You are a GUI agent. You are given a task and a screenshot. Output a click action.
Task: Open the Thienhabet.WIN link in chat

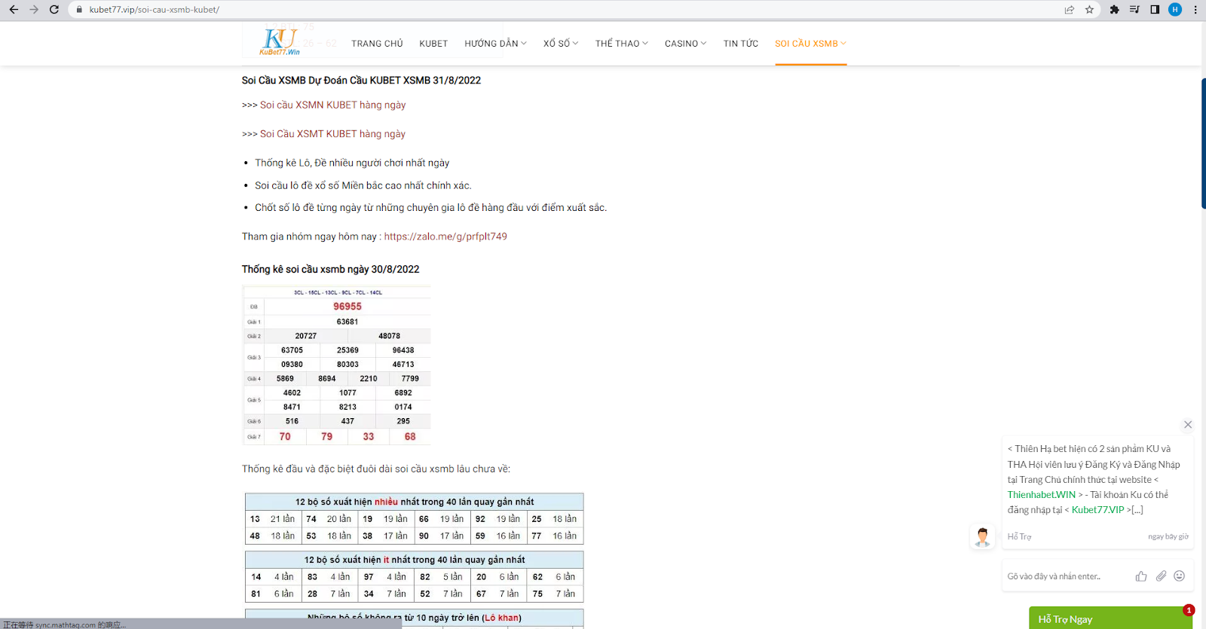coord(1042,495)
